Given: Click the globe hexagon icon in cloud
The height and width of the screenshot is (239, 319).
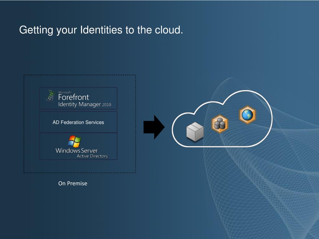Looking at the screenshot, I should tap(247, 115).
